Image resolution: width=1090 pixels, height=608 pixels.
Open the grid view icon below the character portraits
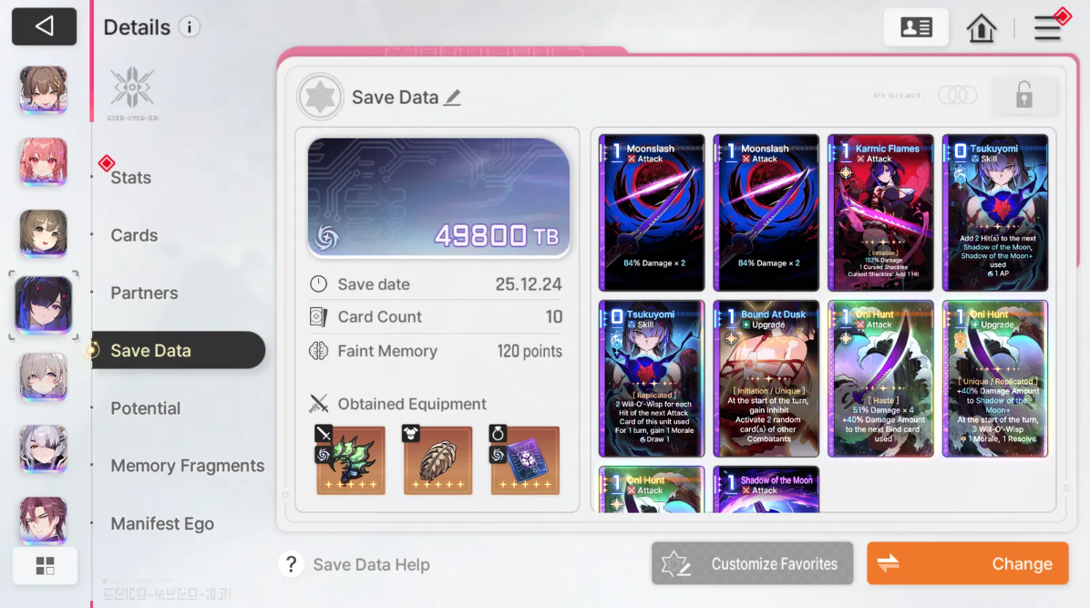46,566
